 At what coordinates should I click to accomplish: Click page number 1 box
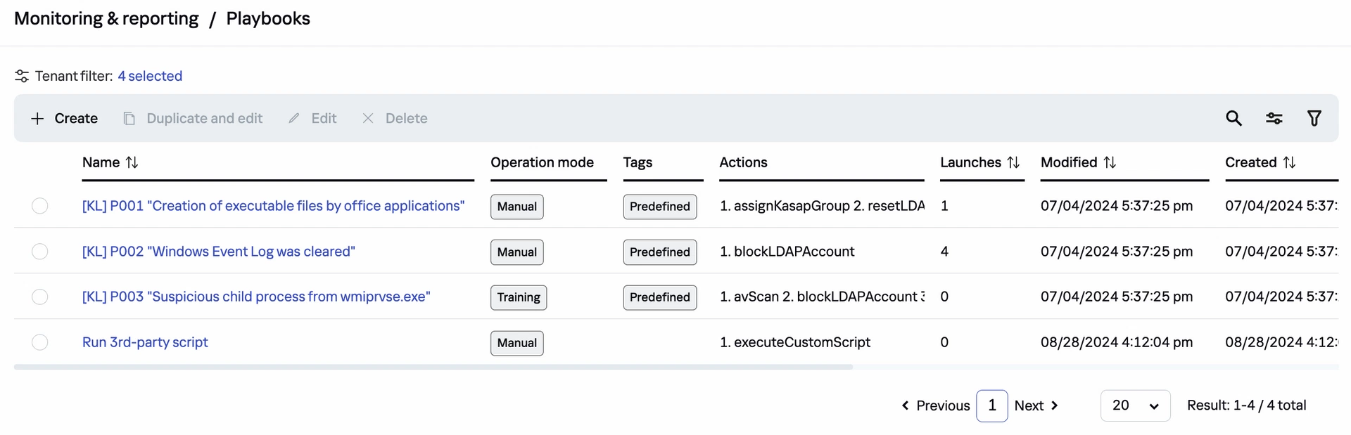point(991,405)
